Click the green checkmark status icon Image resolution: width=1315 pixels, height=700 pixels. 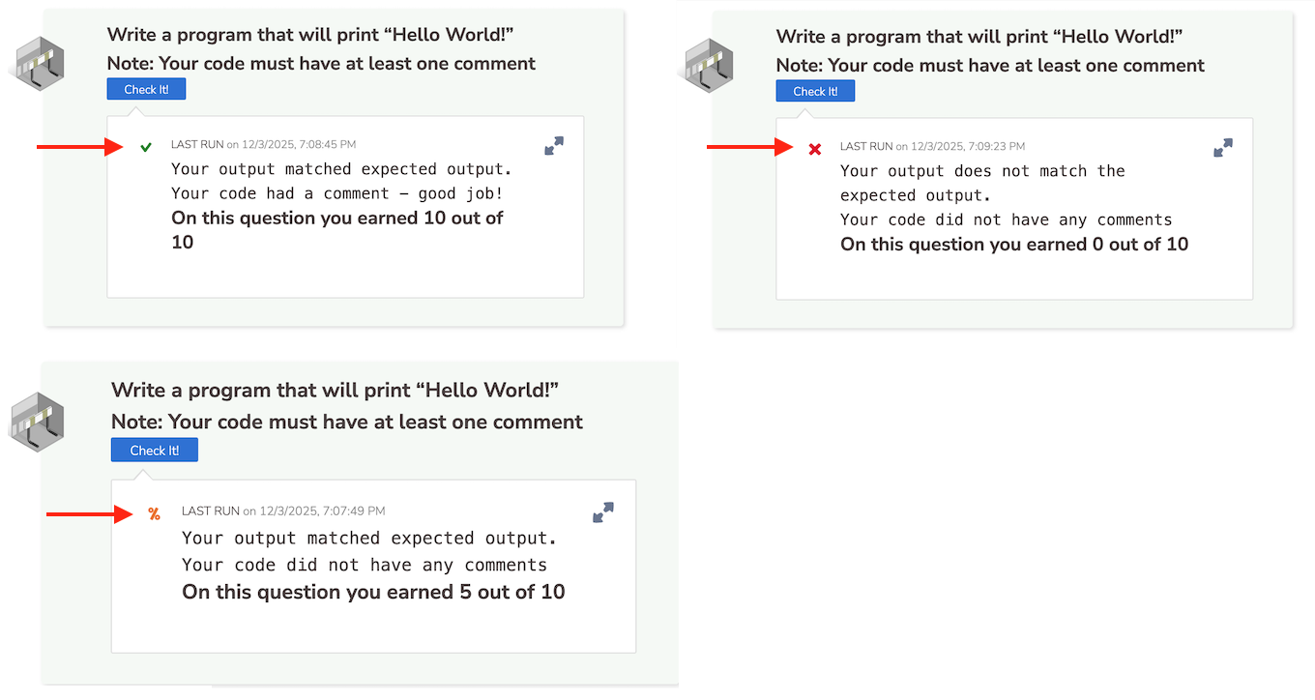pyautogui.click(x=146, y=147)
